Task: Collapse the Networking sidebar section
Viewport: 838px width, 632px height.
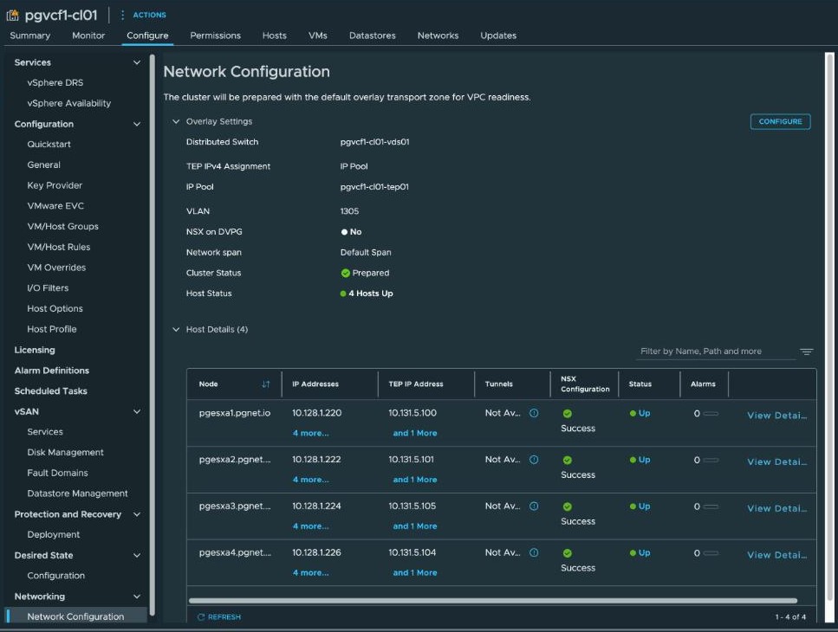Action: tap(137, 597)
